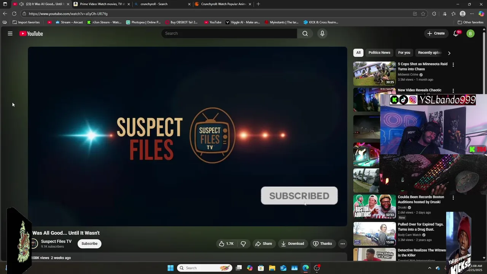The width and height of the screenshot is (487, 274).
Task: Open the Windows Start menu
Action: click(x=170, y=268)
